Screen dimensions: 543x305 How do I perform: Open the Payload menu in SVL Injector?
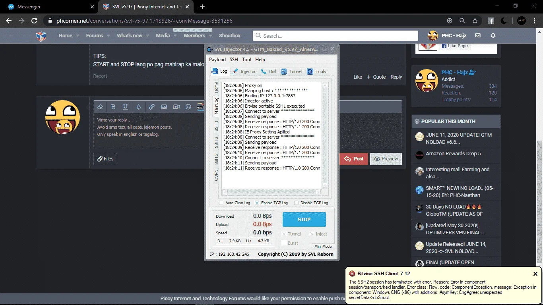point(217,60)
